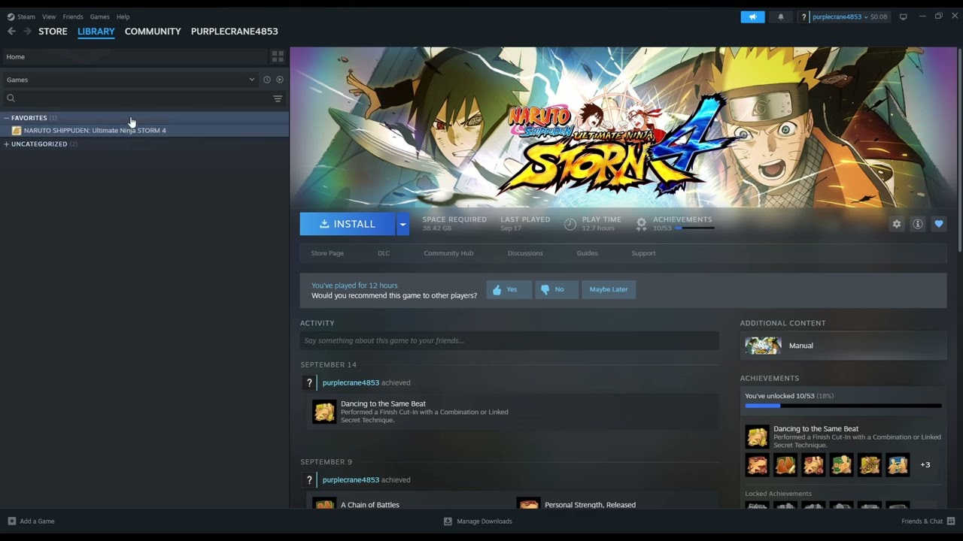This screenshot has width=963, height=541.
Task: Click Dancing to the Same Beat activity icon
Action: pyautogui.click(x=324, y=412)
